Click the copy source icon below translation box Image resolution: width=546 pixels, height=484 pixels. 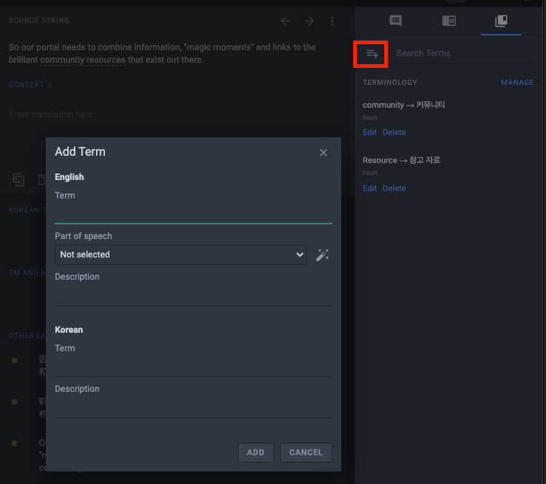pyautogui.click(x=19, y=179)
